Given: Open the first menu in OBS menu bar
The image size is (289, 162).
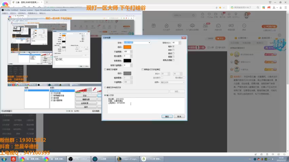Looking at the screenshot, I should click(5, 13).
